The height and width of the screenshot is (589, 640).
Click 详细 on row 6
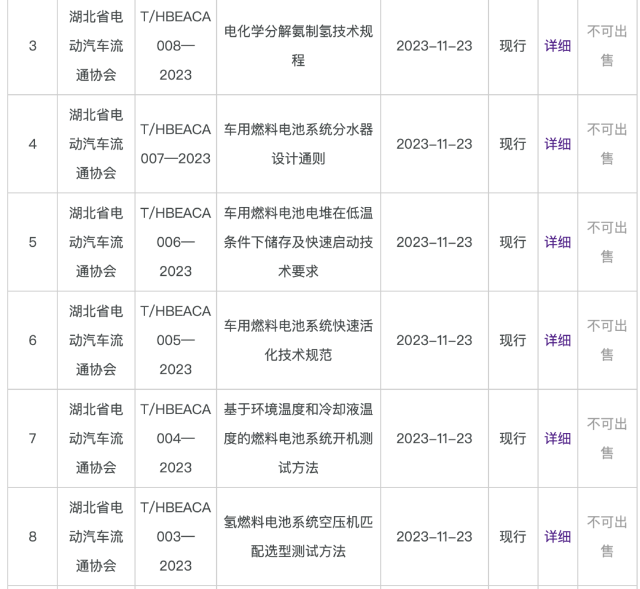[x=556, y=340]
